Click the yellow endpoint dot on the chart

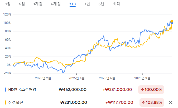coord(172,21)
